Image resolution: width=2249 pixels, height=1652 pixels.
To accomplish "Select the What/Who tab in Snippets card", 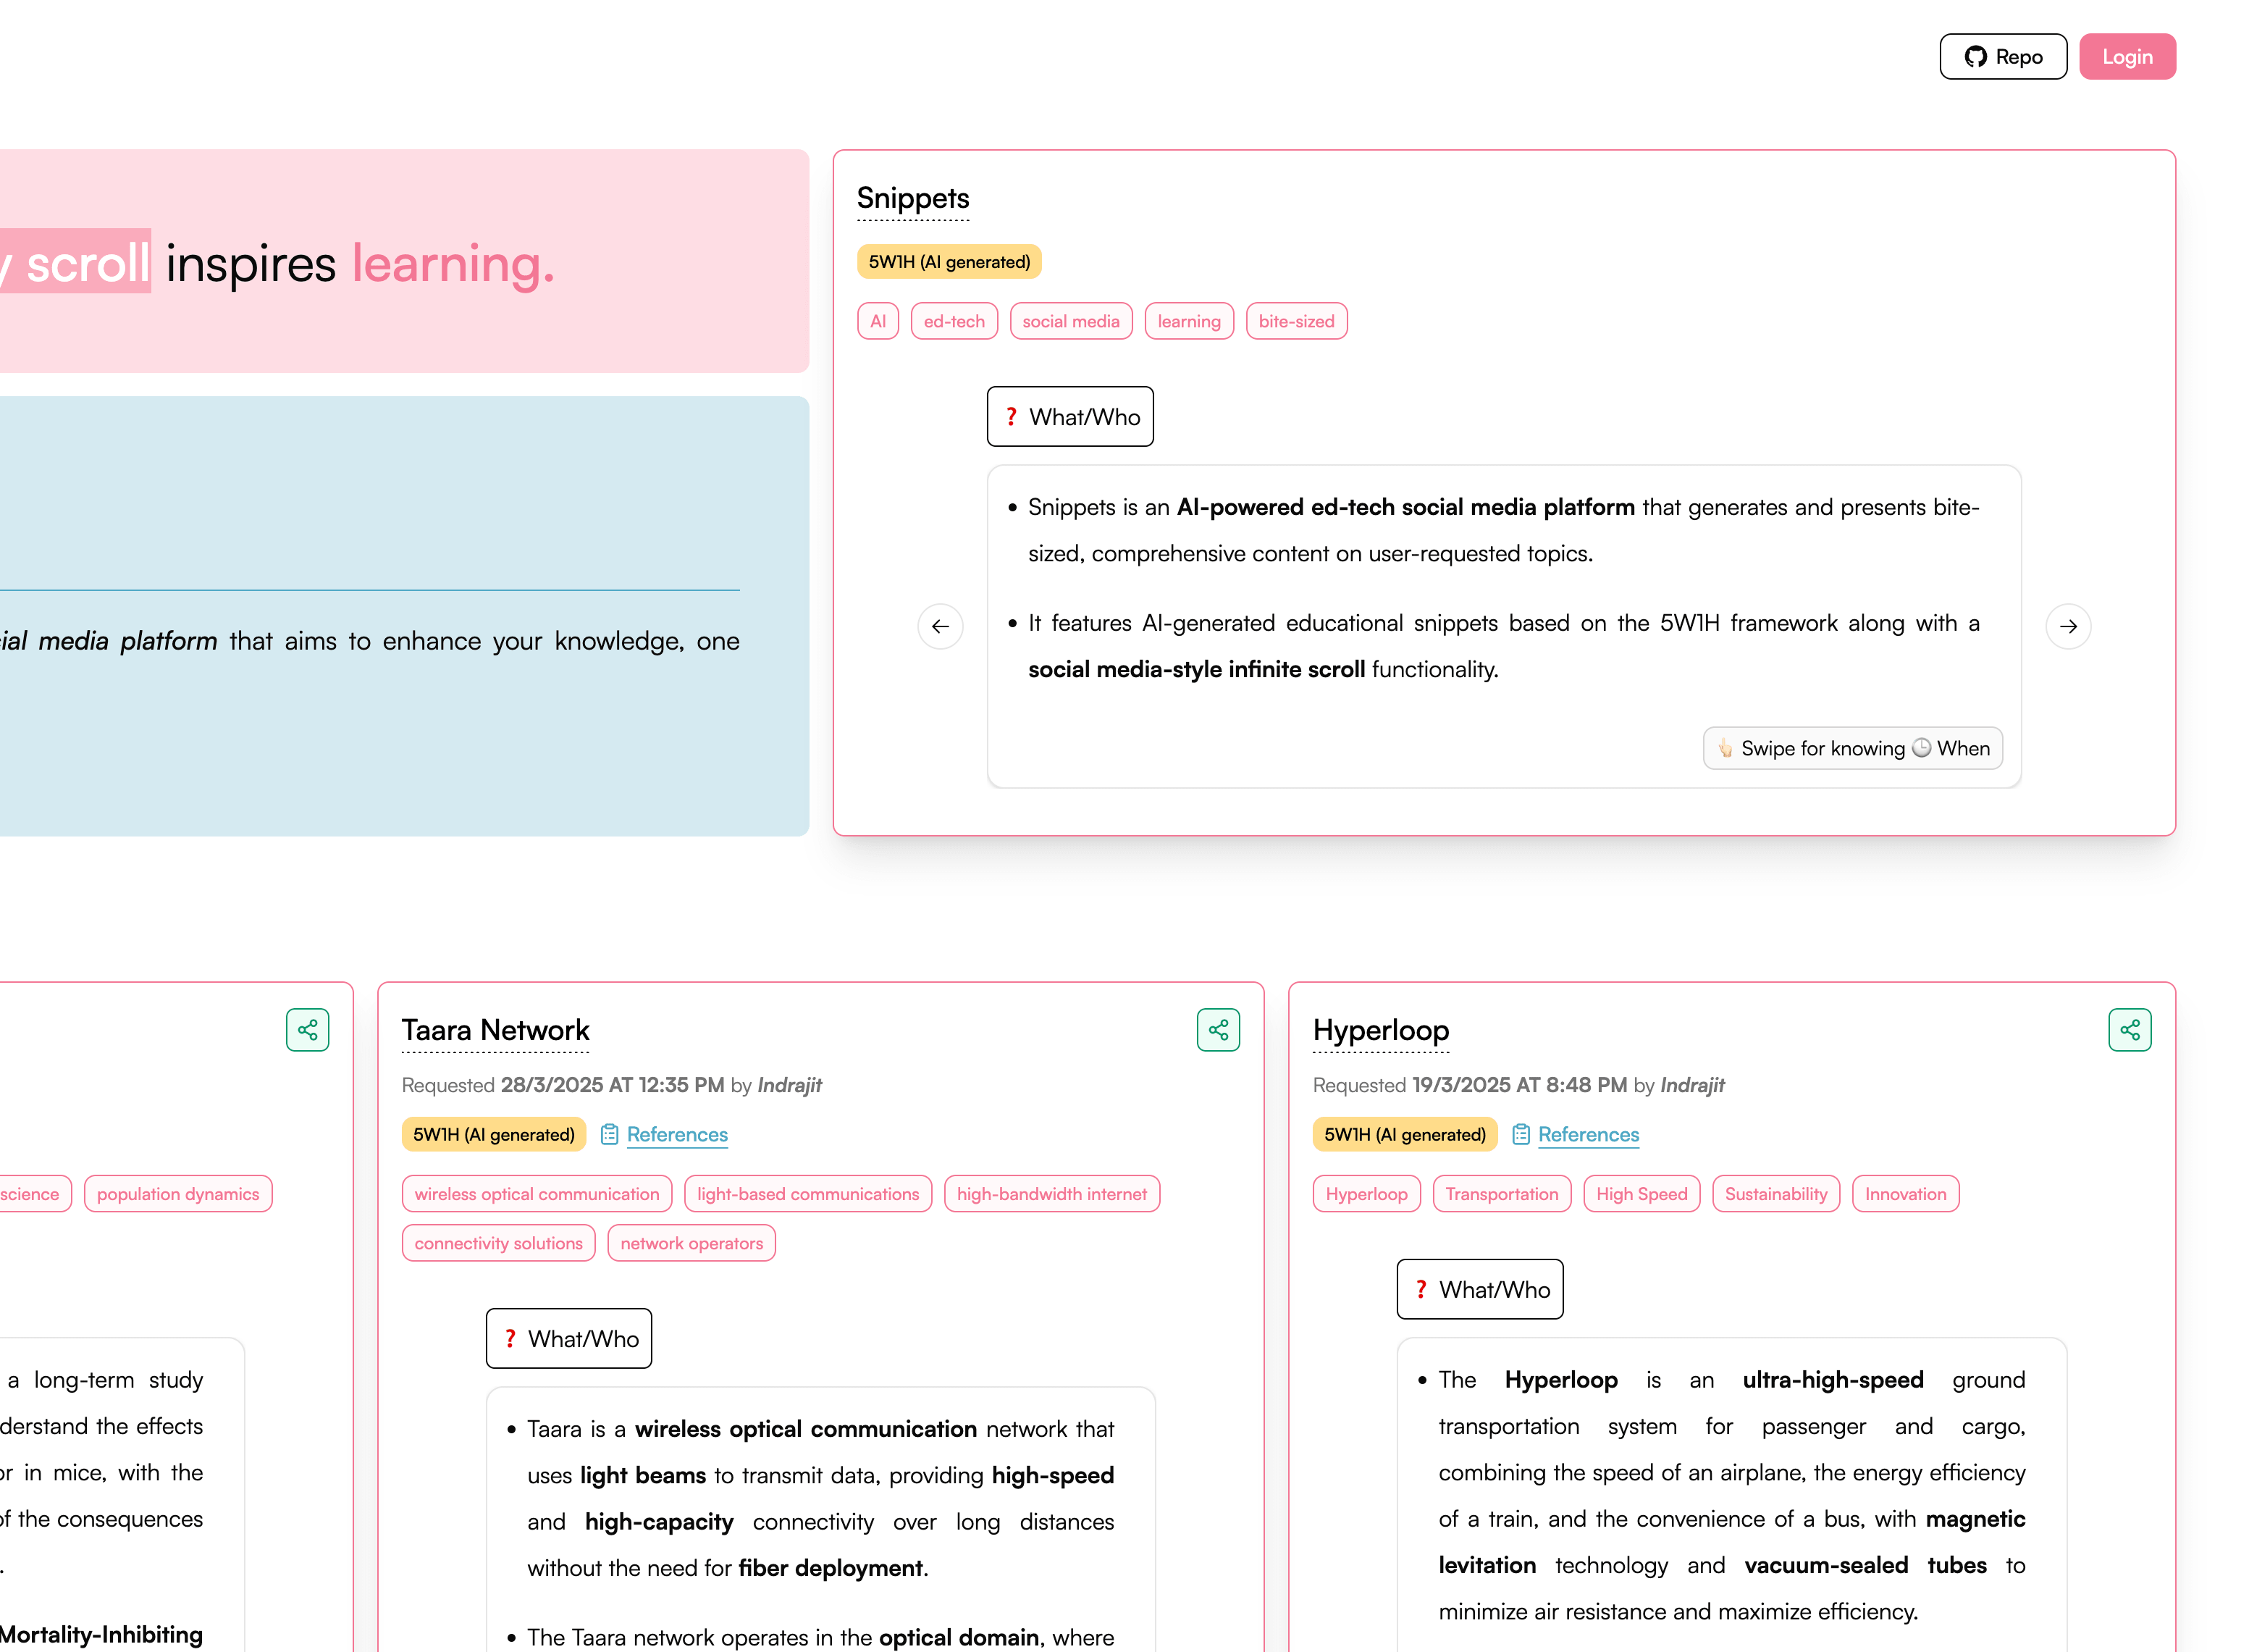I will [1069, 417].
